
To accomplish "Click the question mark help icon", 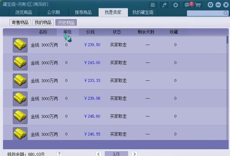I will (59, 154).
